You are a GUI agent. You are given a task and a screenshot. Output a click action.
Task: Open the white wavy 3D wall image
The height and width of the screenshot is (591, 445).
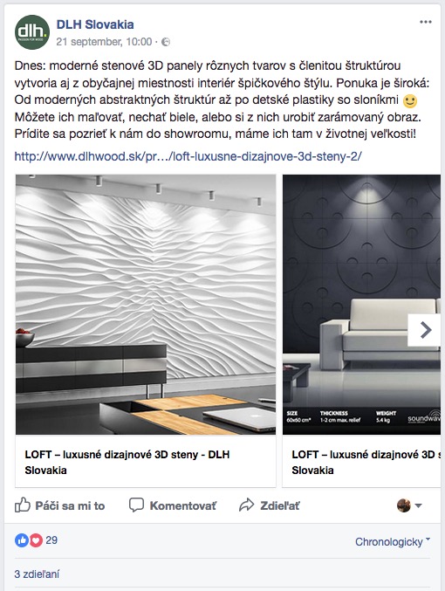[146, 305]
